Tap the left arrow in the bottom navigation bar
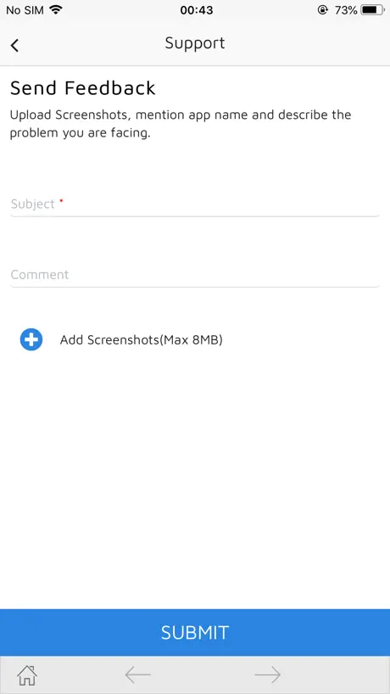Screen dimensions: 390x694 coord(138,675)
